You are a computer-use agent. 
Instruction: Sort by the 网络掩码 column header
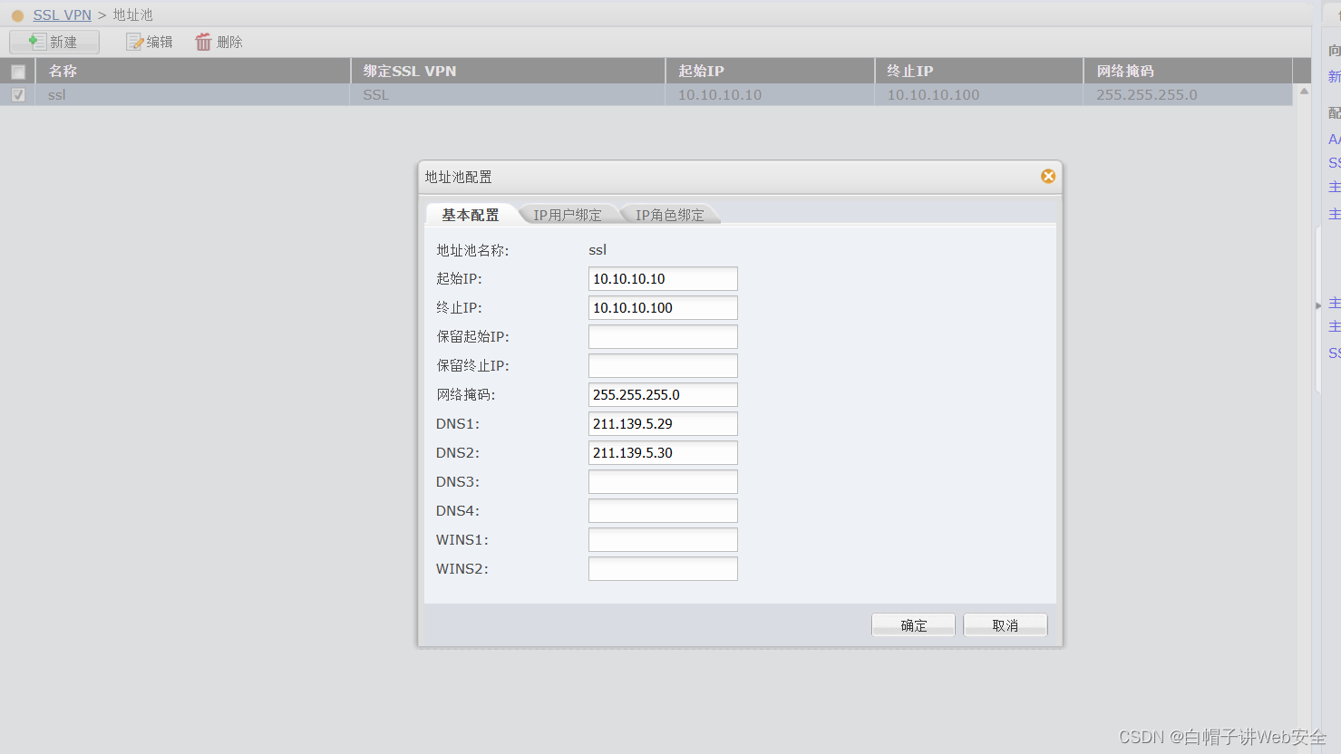pos(1188,71)
